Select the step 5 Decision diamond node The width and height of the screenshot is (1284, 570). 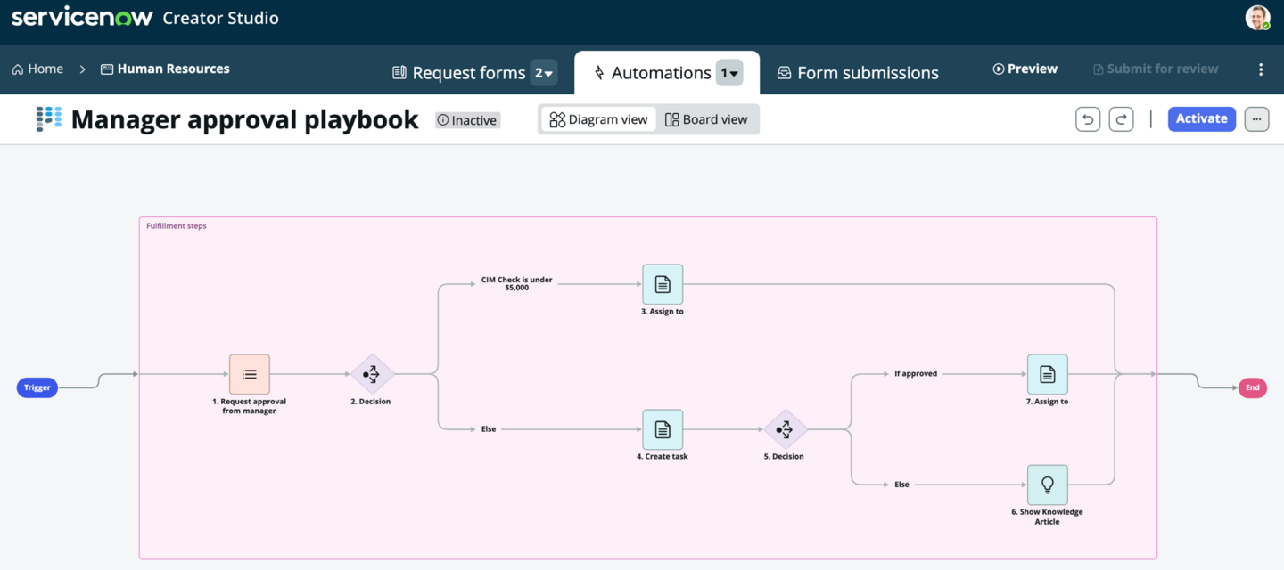[786, 430]
